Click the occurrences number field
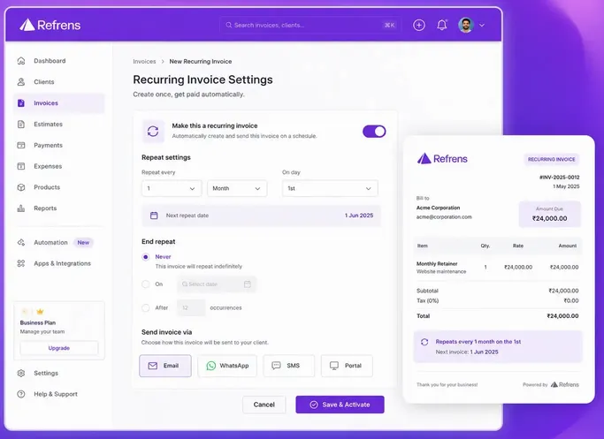The width and height of the screenshot is (604, 439). (x=191, y=307)
